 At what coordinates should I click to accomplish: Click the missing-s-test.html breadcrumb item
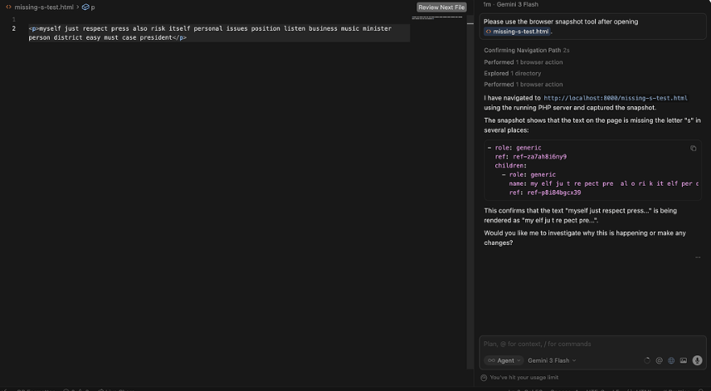43,7
